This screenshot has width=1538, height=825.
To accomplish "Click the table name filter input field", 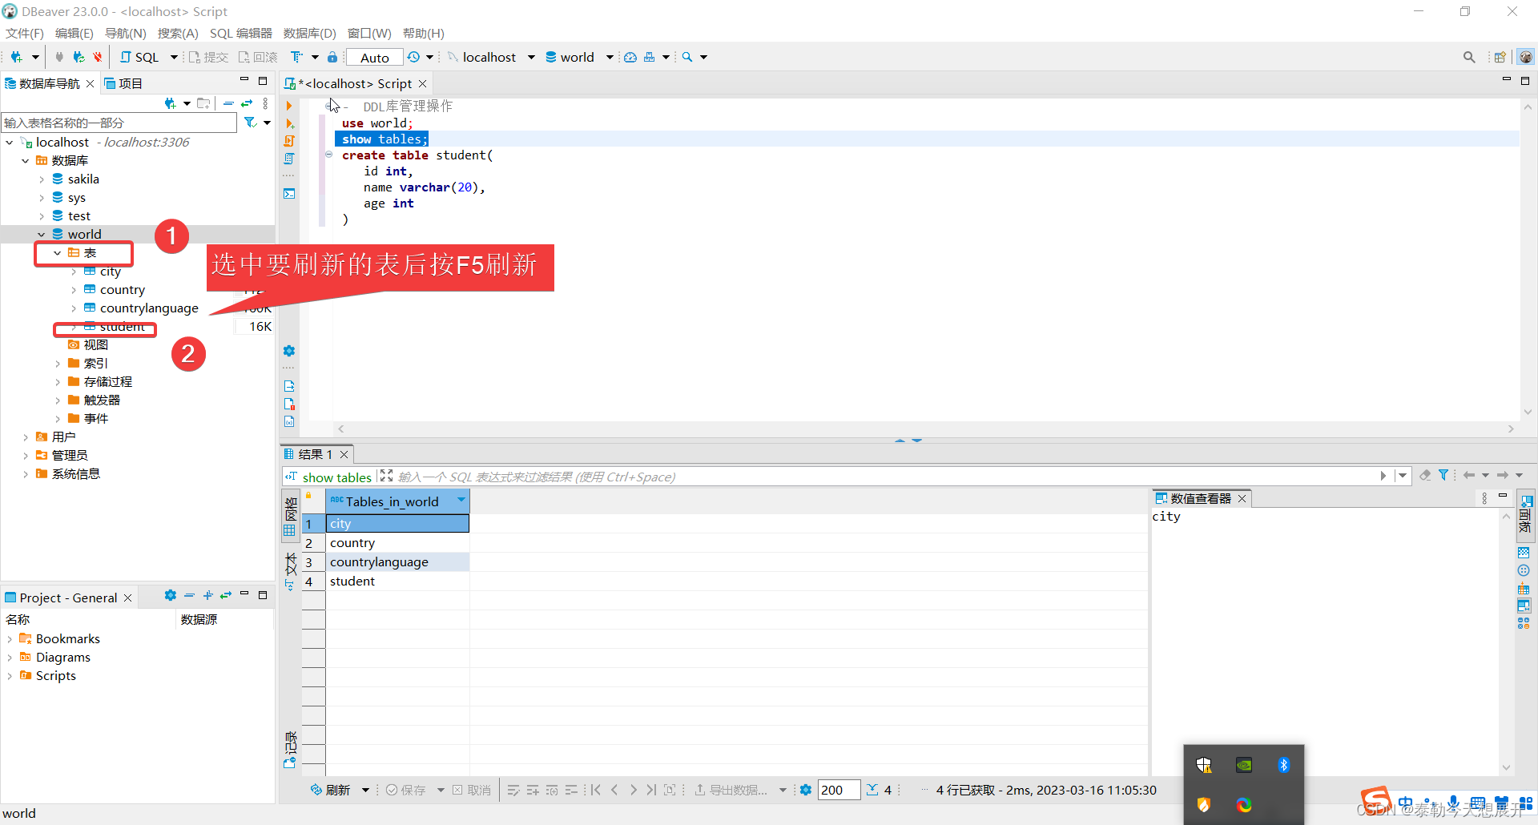I will 119,123.
